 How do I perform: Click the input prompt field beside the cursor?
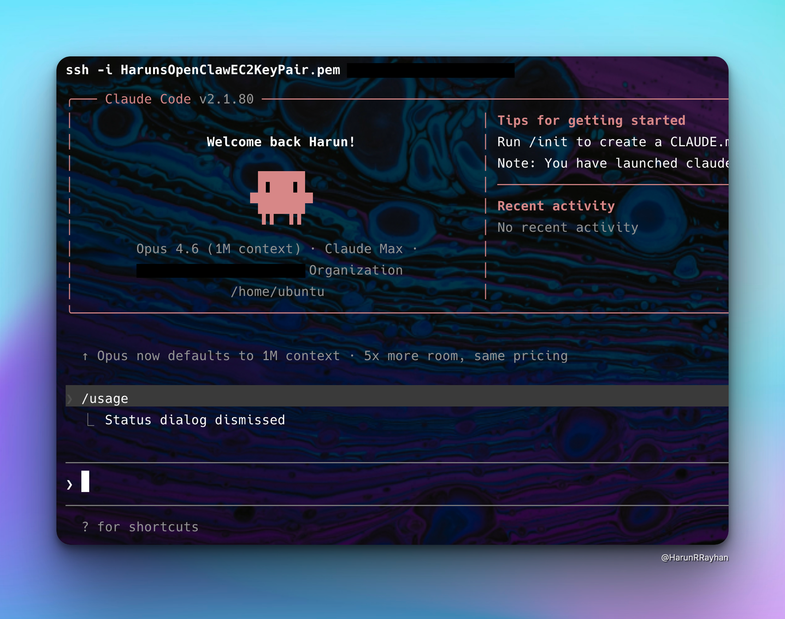pos(396,484)
